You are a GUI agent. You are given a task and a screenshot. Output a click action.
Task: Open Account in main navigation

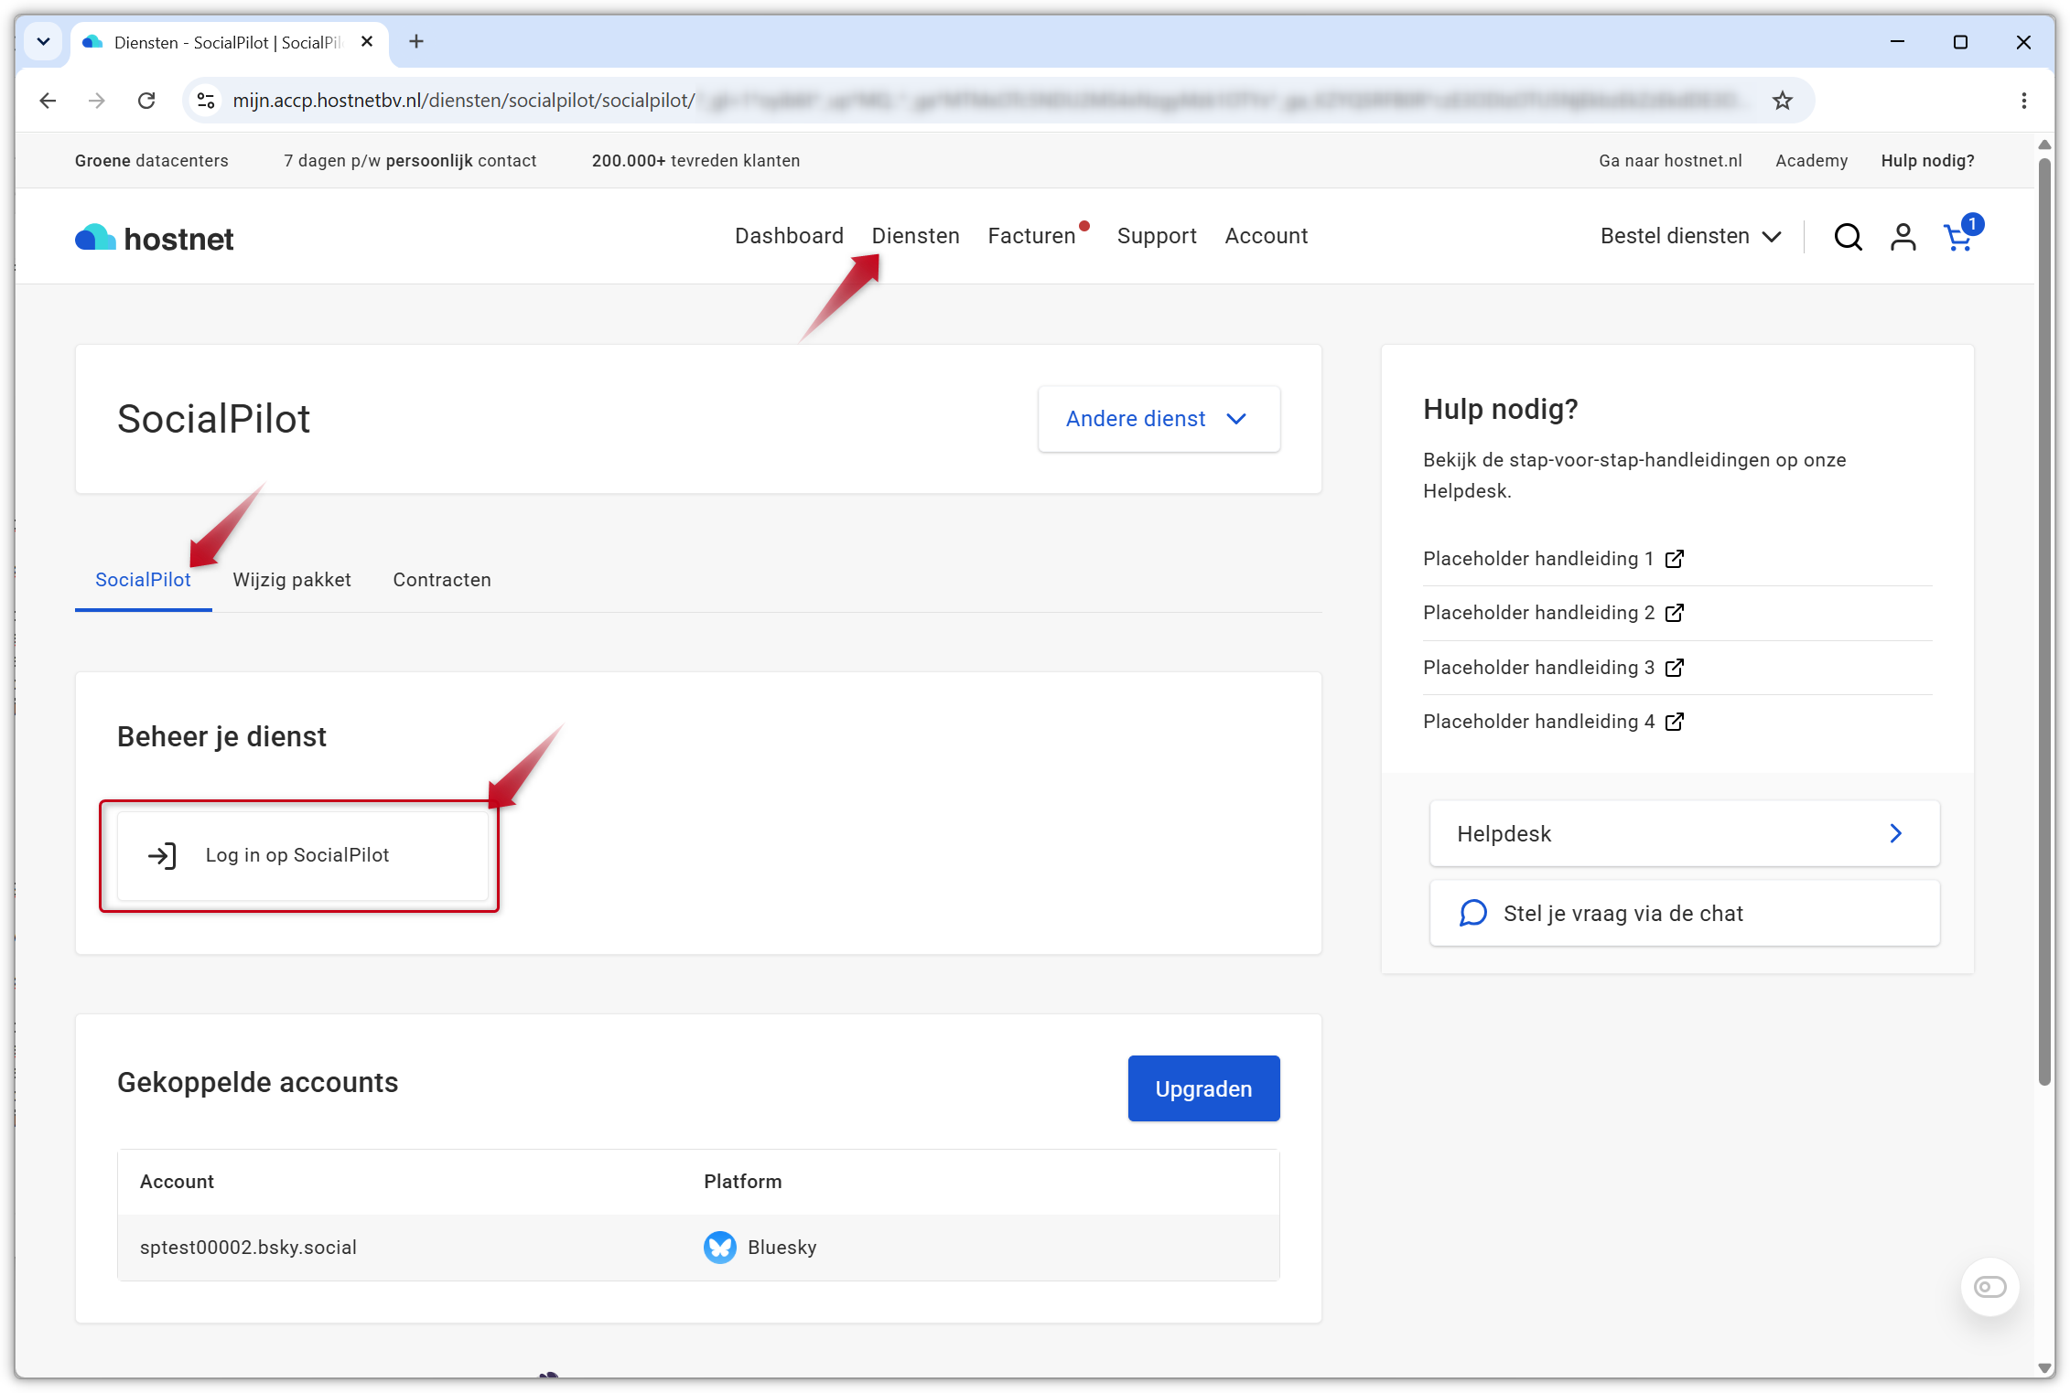tap(1267, 236)
